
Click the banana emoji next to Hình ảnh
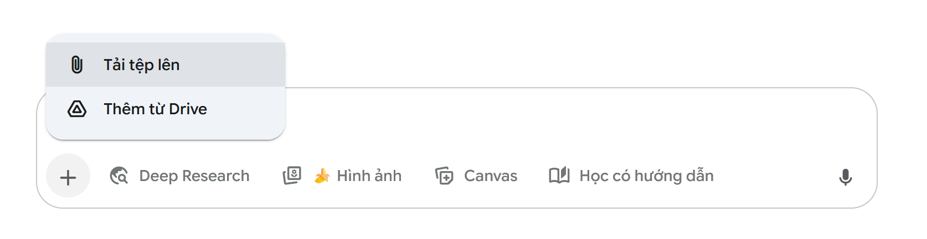tap(322, 176)
